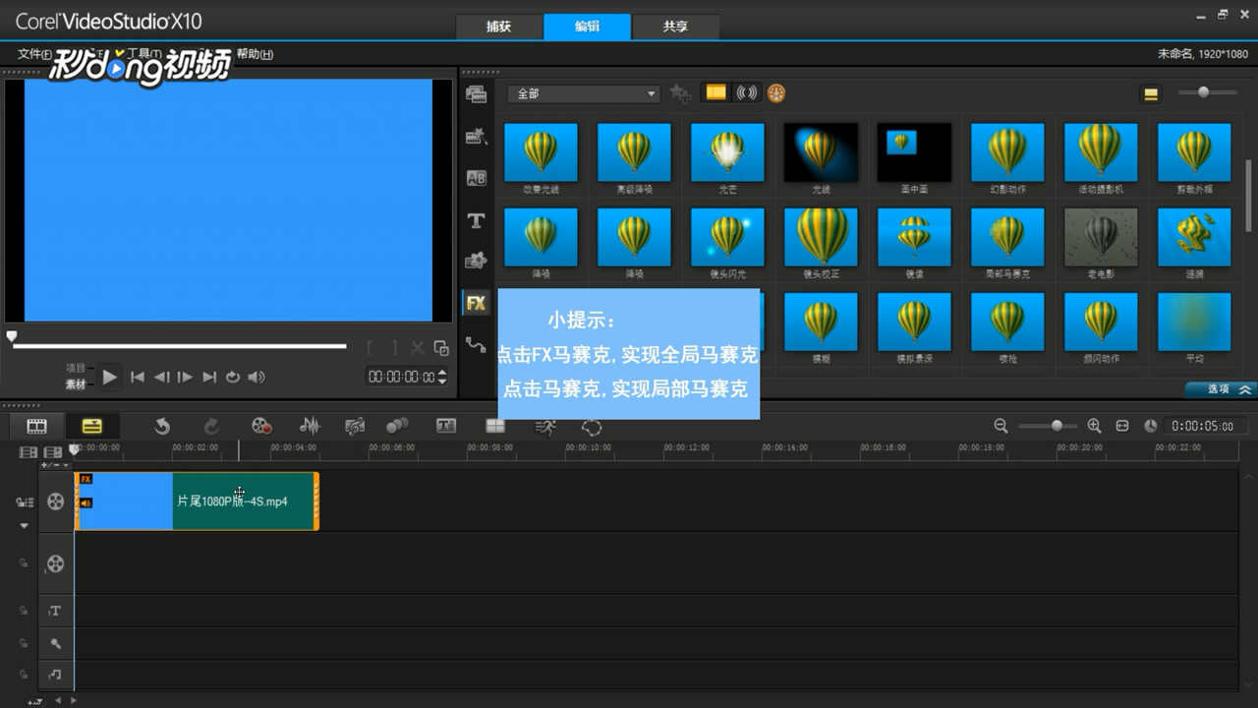1258x708 pixels.
Task: Enlarge the preview window
Action: pos(441,347)
